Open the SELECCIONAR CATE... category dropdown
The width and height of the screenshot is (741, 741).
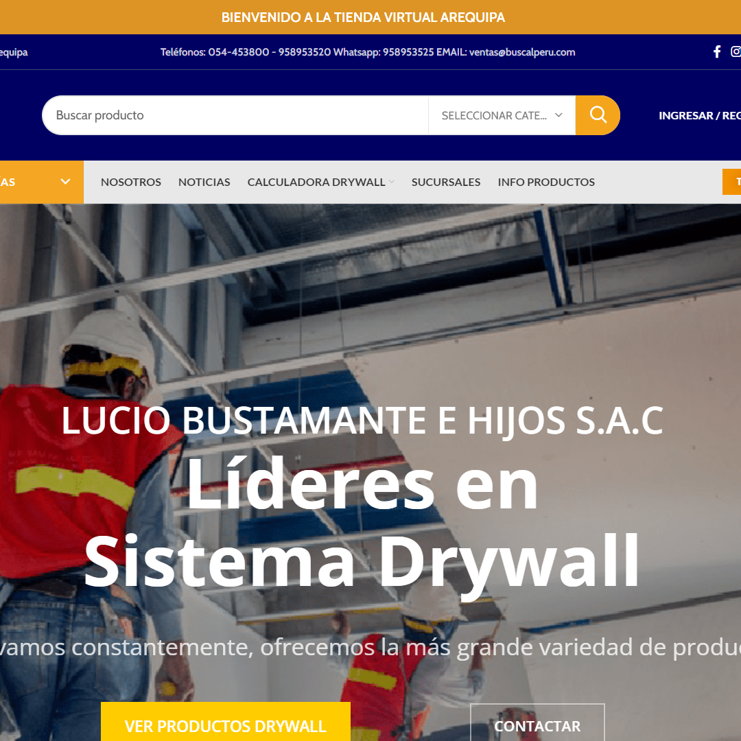[502, 115]
